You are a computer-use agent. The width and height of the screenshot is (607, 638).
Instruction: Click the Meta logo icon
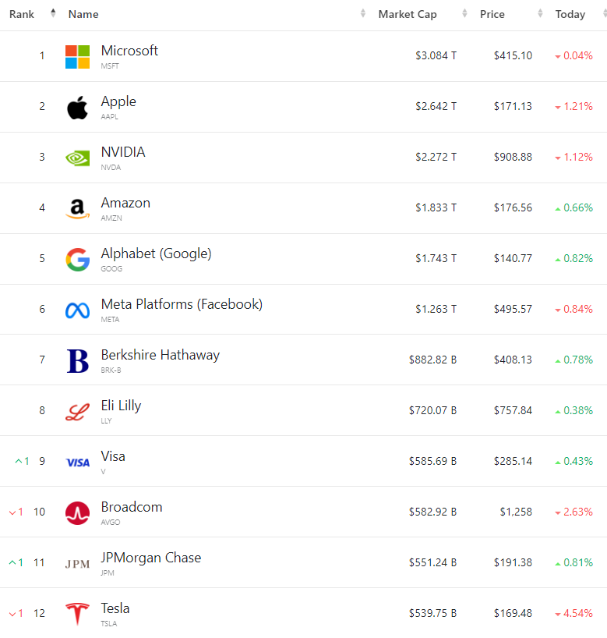pos(77,310)
